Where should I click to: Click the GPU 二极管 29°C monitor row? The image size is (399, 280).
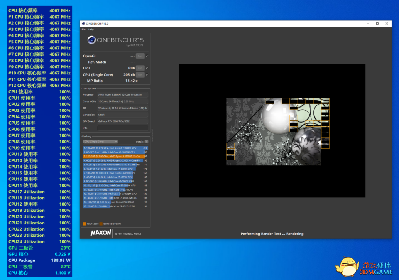[x=39, y=248]
